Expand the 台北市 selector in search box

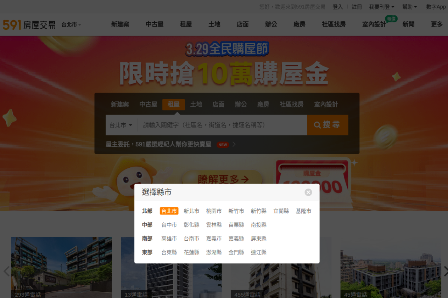pyautogui.click(x=121, y=125)
